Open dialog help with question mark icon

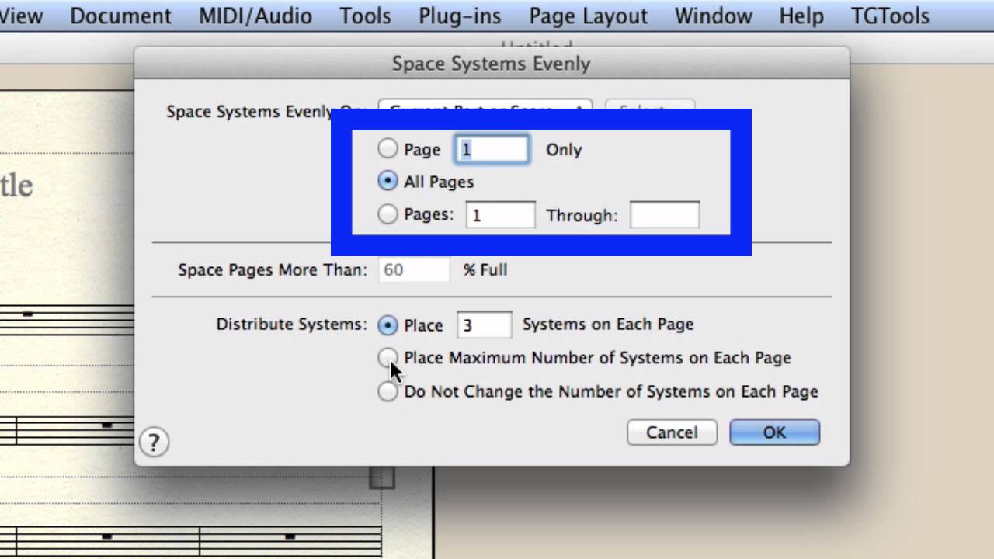tap(154, 443)
